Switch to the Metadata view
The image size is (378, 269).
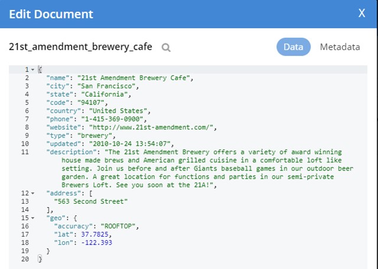click(340, 47)
